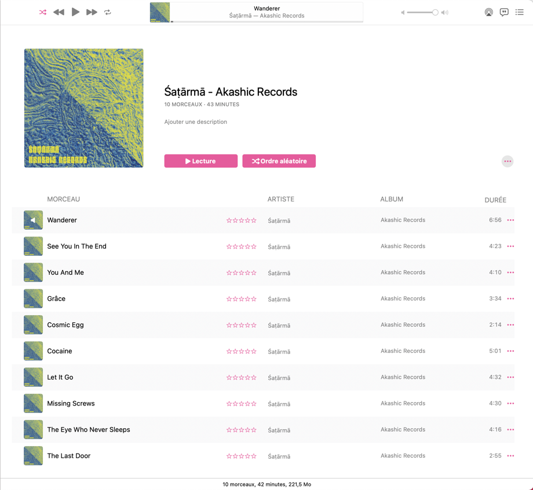The height and width of the screenshot is (490, 533).
Task: Skip back to the previous track
Action: click(59, 12)
